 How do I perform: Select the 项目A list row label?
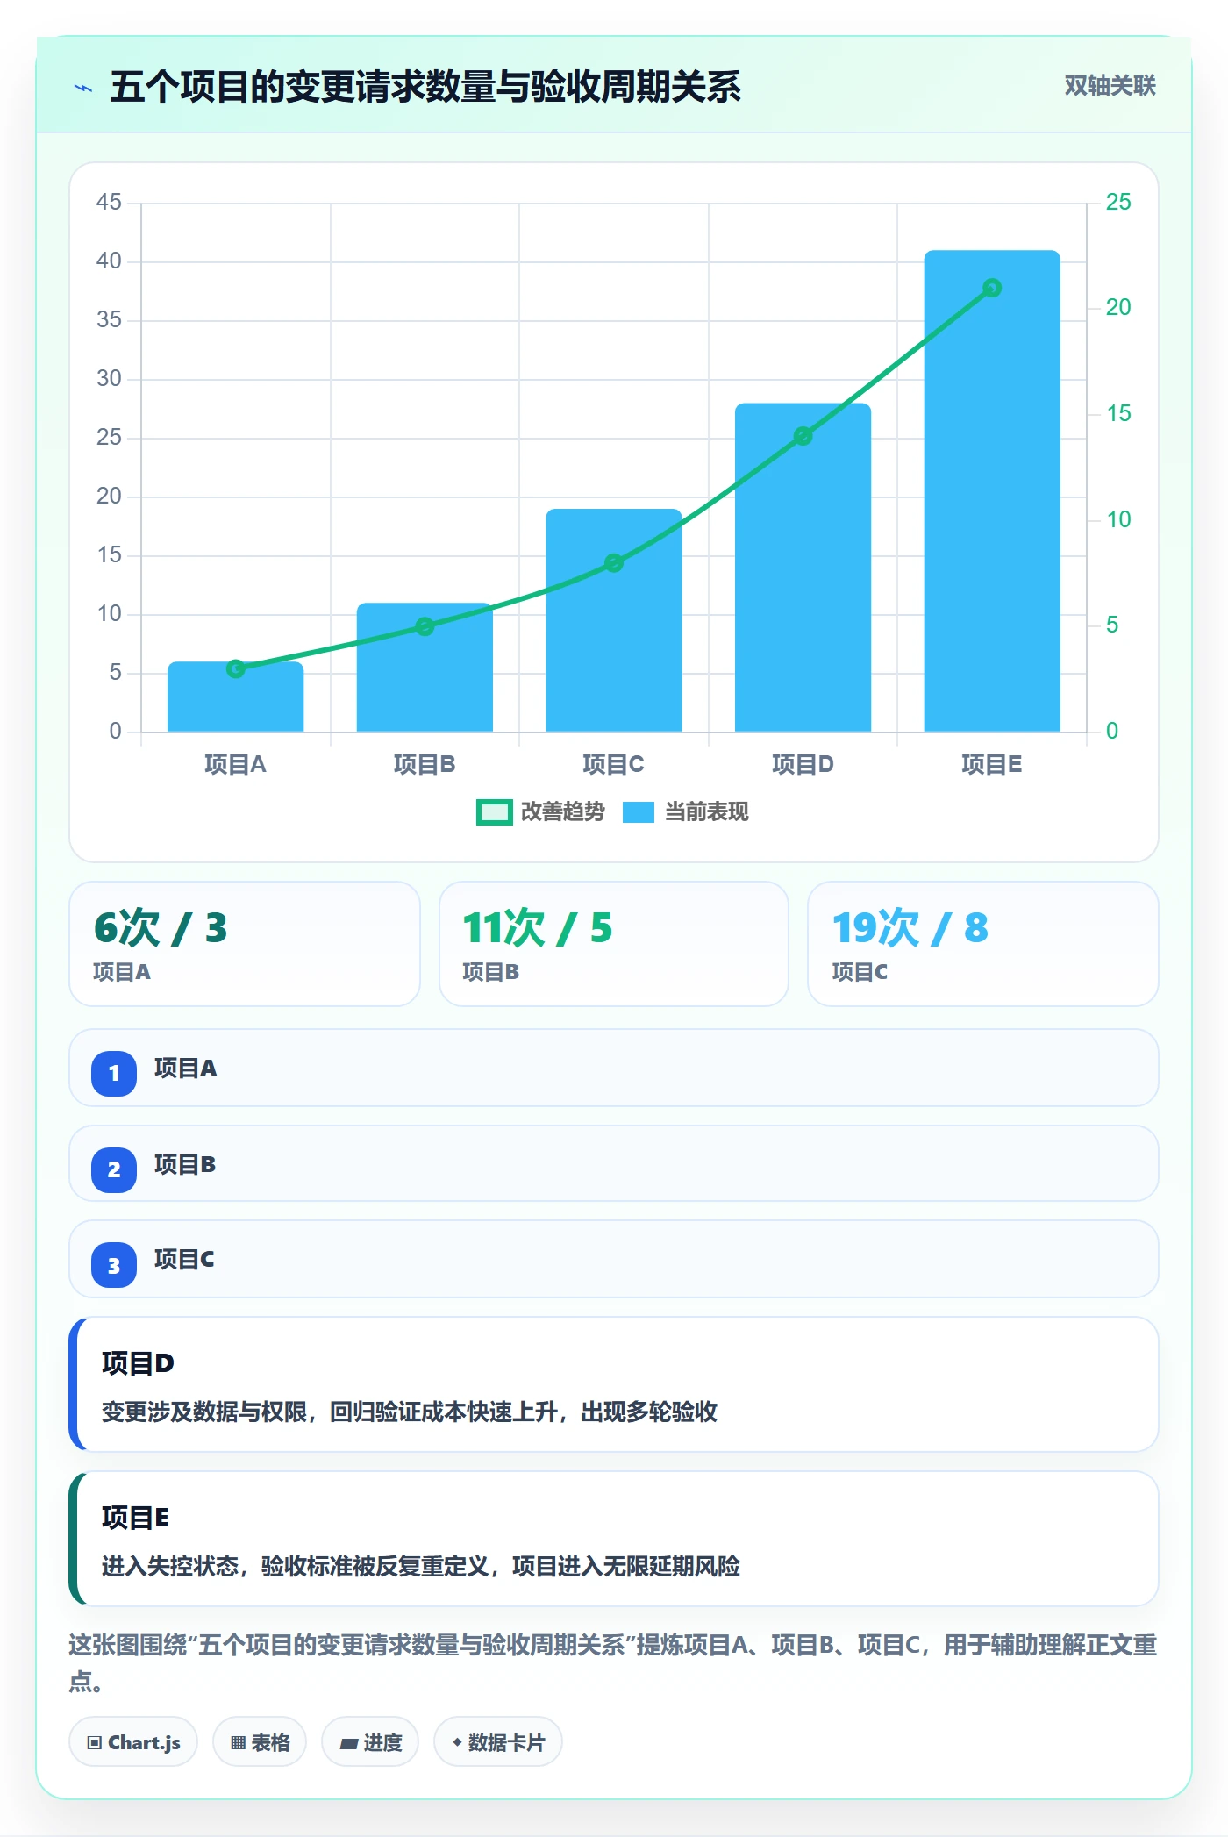185,1069
